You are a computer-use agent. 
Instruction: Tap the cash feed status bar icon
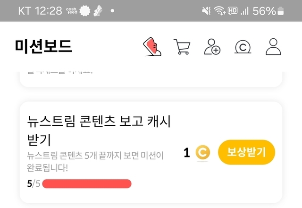click(x=72, y=10)
